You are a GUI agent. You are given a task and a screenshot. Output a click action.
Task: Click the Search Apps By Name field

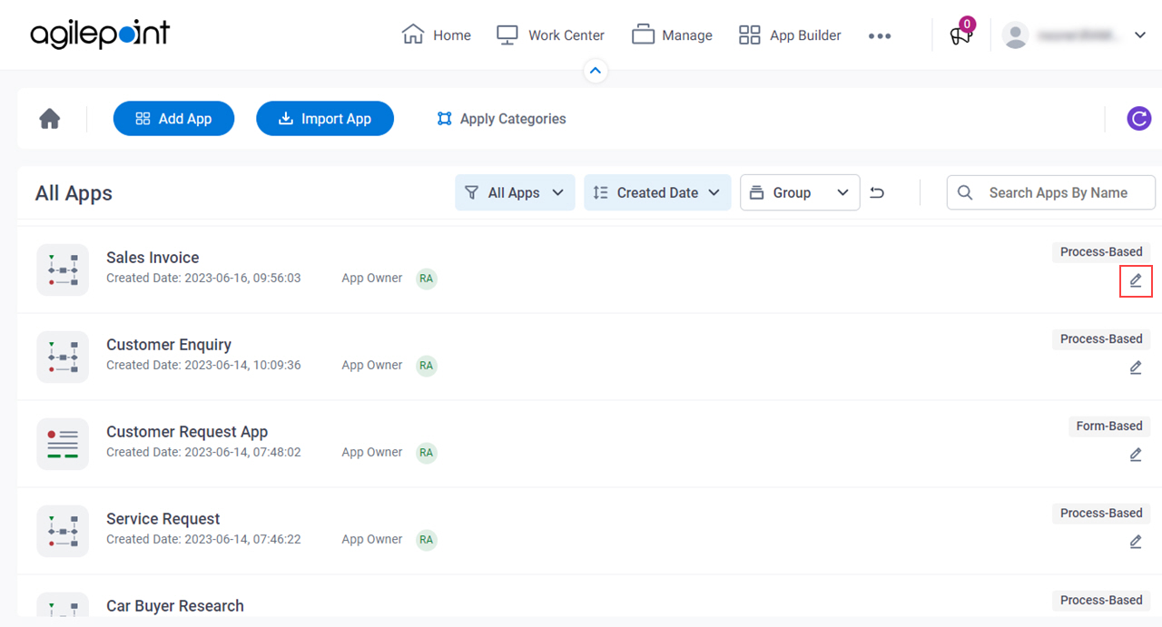coord(1051,192)
